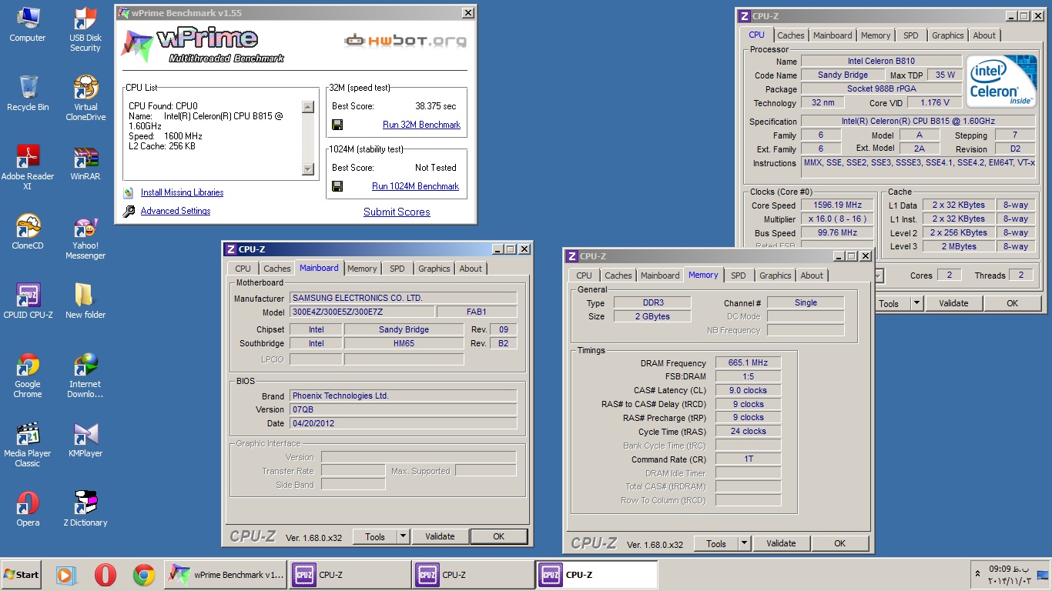
Task: Launch Opera desktop shortcut
Action: 28,509
